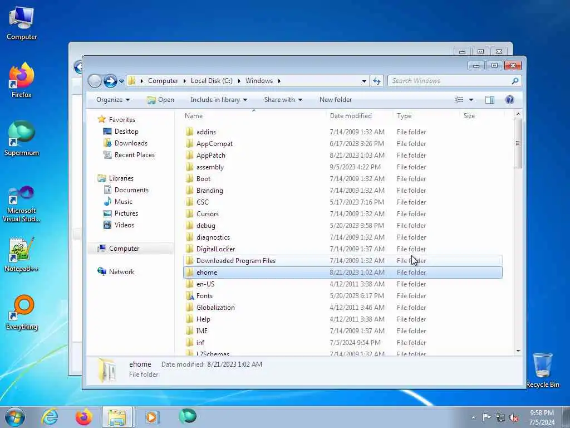This screenshot has height=428, width=570.
Task: Click the Windows breadcrumb segment
Action: click(x=259, y=81)
